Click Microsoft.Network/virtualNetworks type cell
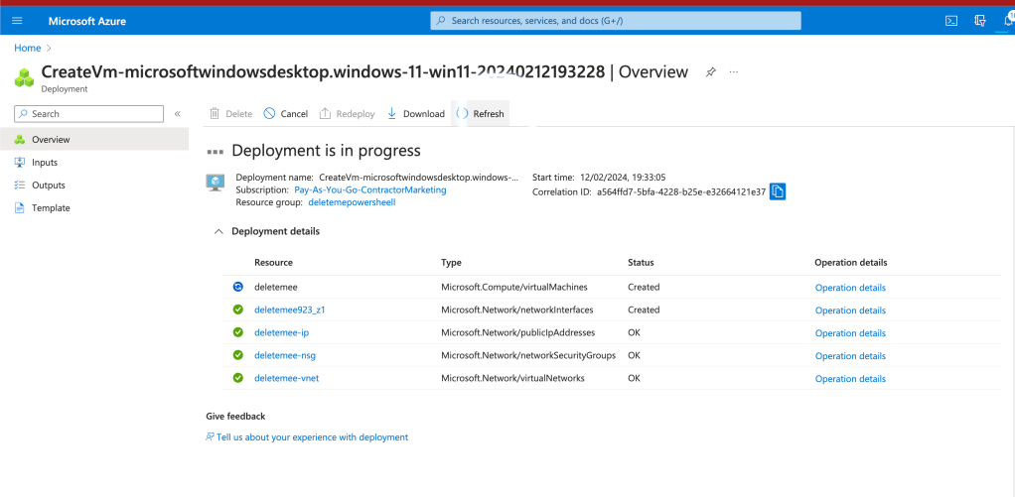The height and width of the screenshot is (497, 1015). 512,378
